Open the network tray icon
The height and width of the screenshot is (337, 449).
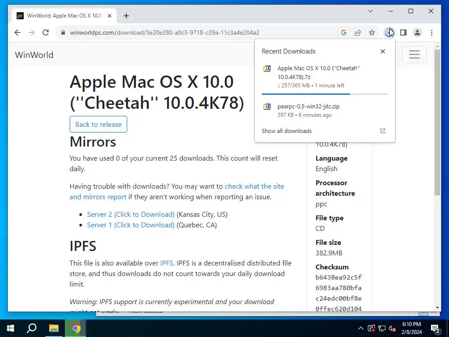click(382, 328)
